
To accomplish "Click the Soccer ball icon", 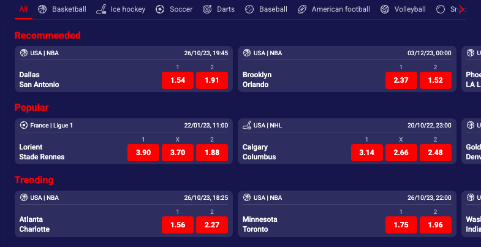I will [x=160, y=9].
